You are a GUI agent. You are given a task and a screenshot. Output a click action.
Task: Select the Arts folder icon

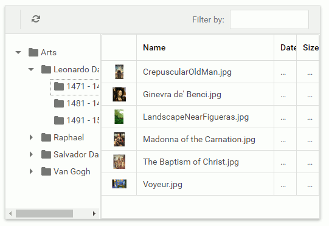click(x=33, y=52)
